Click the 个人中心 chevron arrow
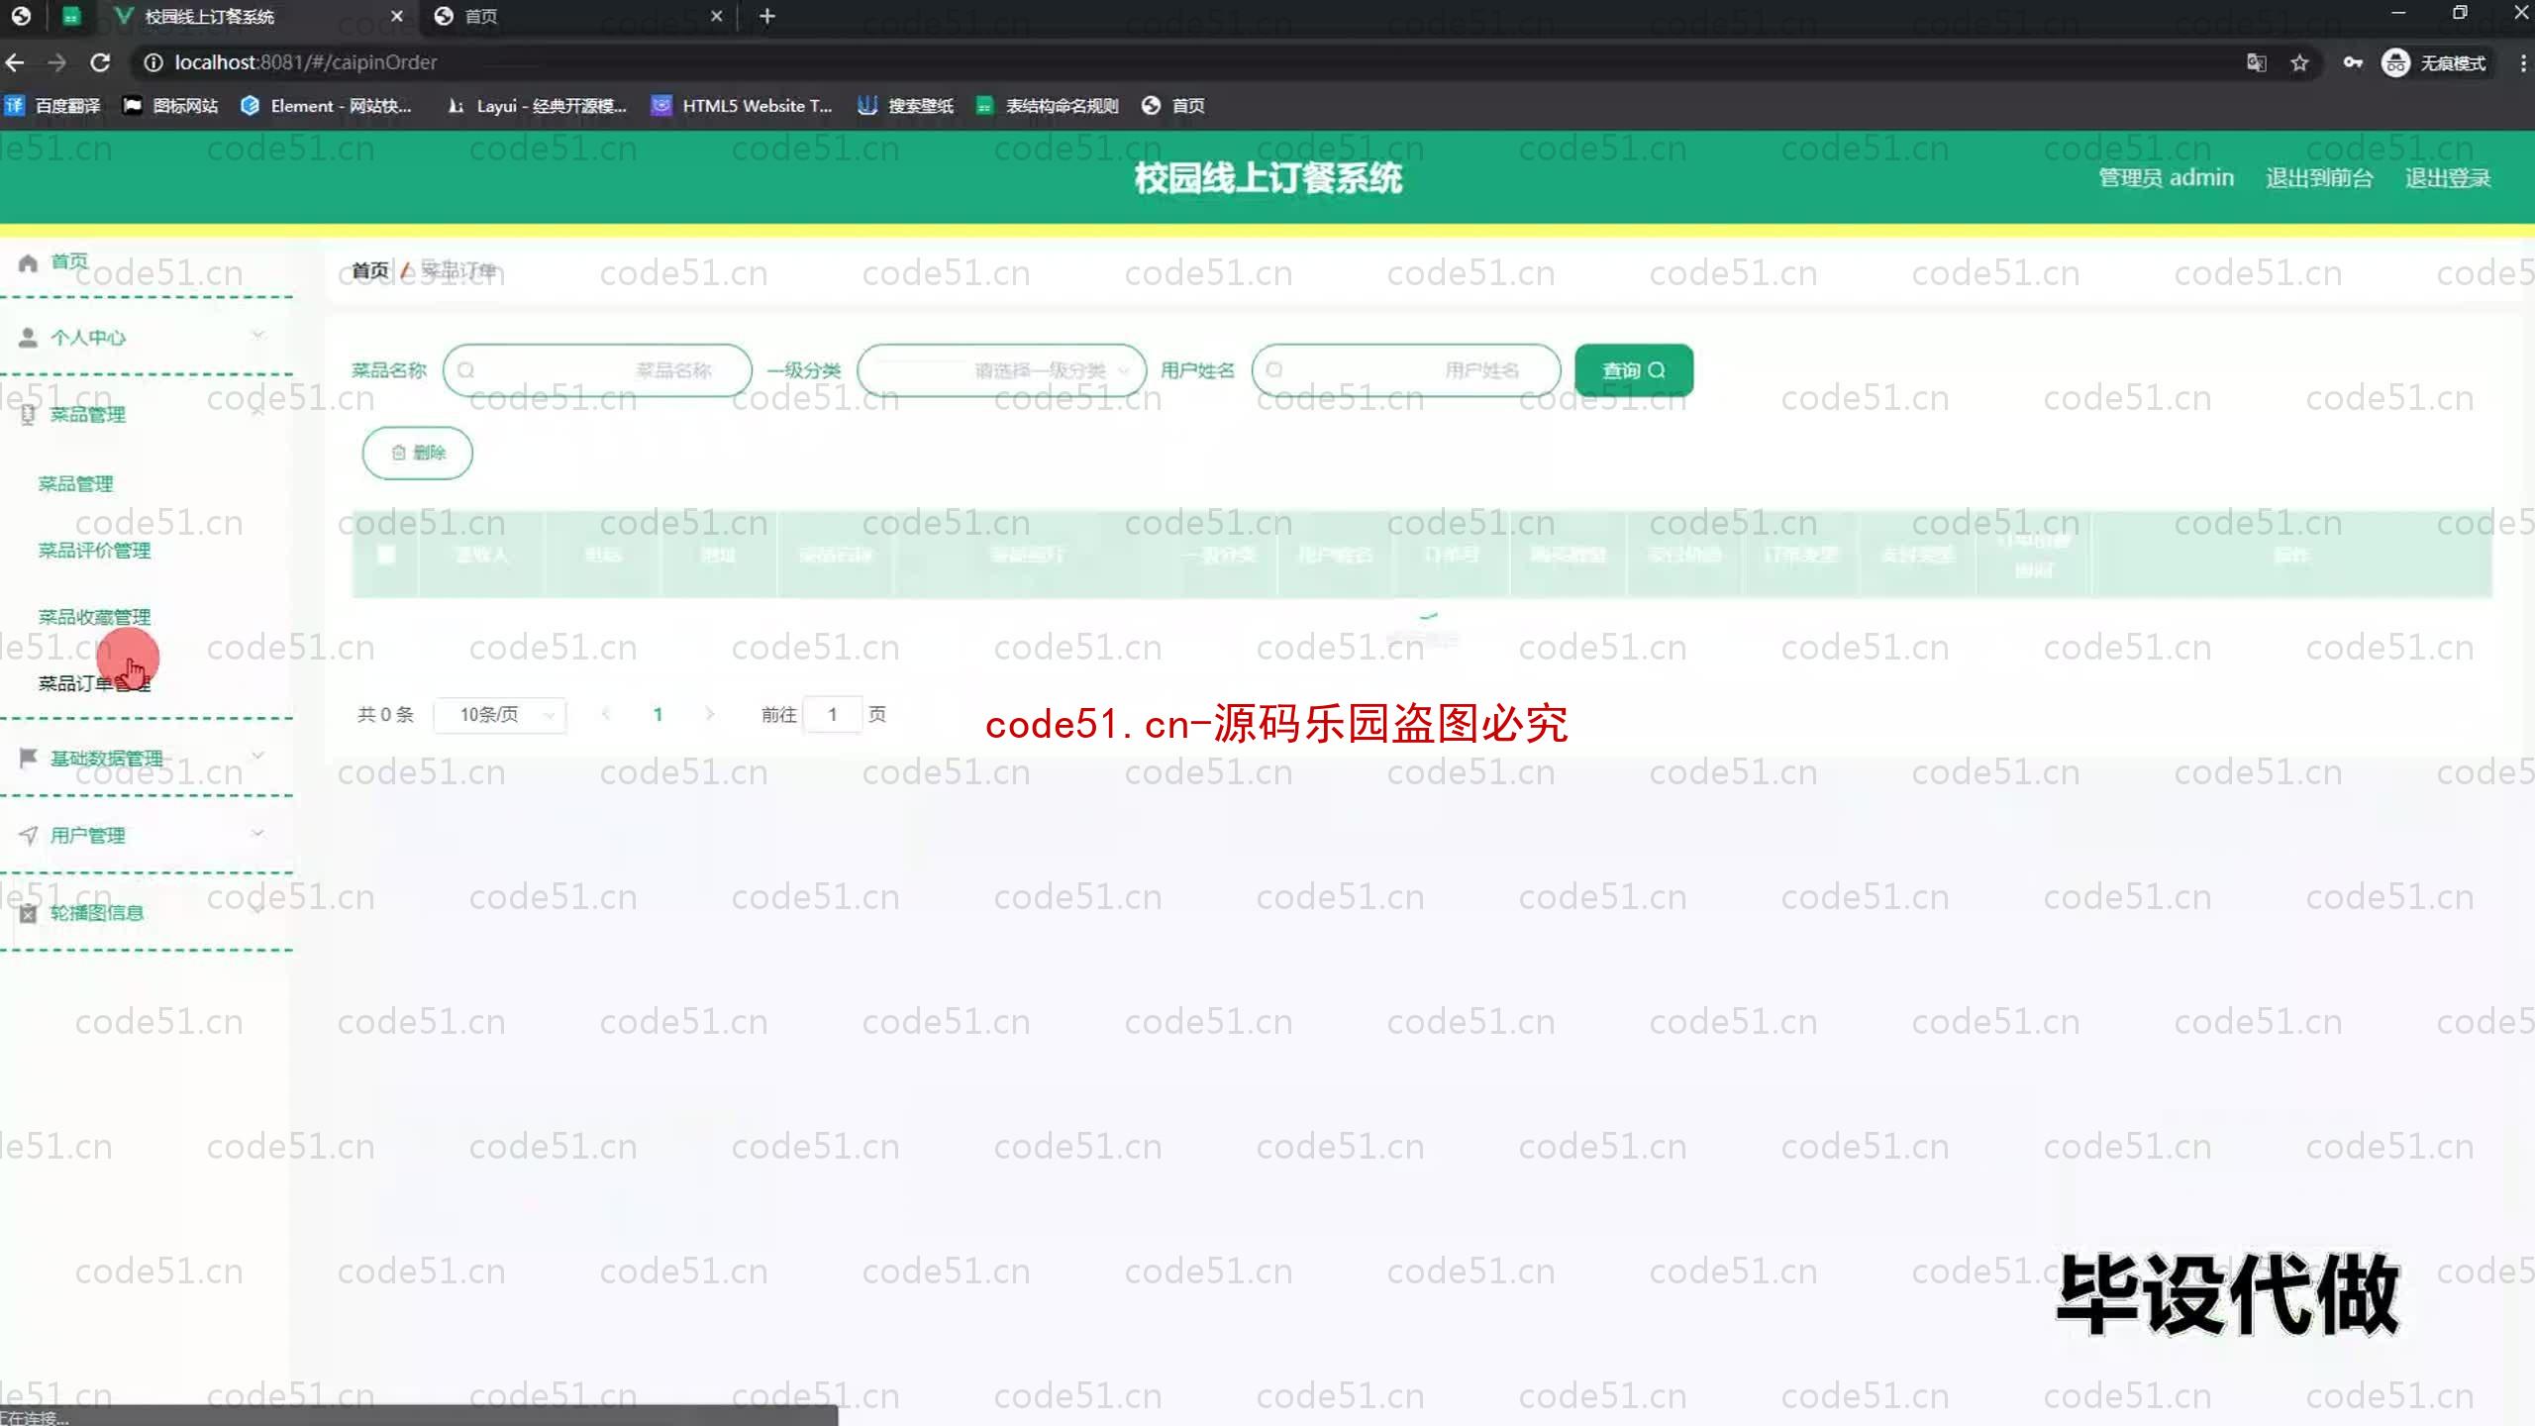The width and height of the screenshot is (2535, 1426). (257, 336)
